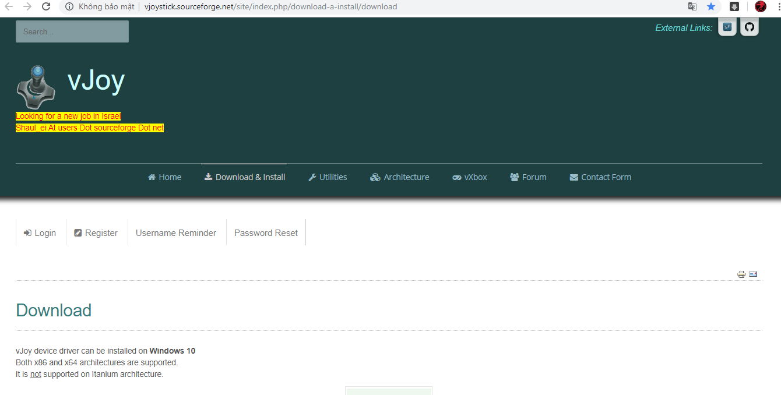Click 'Windows 10' bold text
Screen dimensions: 781x395
tap(173, 351)
